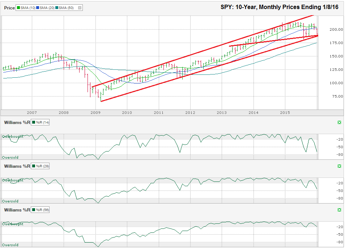Click the 150.00 price axis label

336,56
